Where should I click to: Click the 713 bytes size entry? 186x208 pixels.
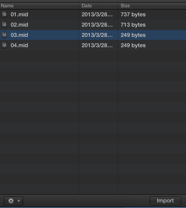[x=133, y=25]
